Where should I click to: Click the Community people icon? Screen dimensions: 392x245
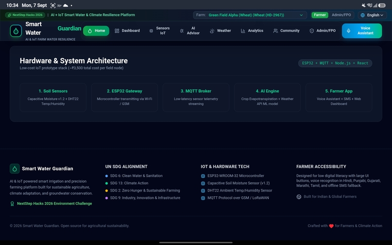click(x=275, y=31)
